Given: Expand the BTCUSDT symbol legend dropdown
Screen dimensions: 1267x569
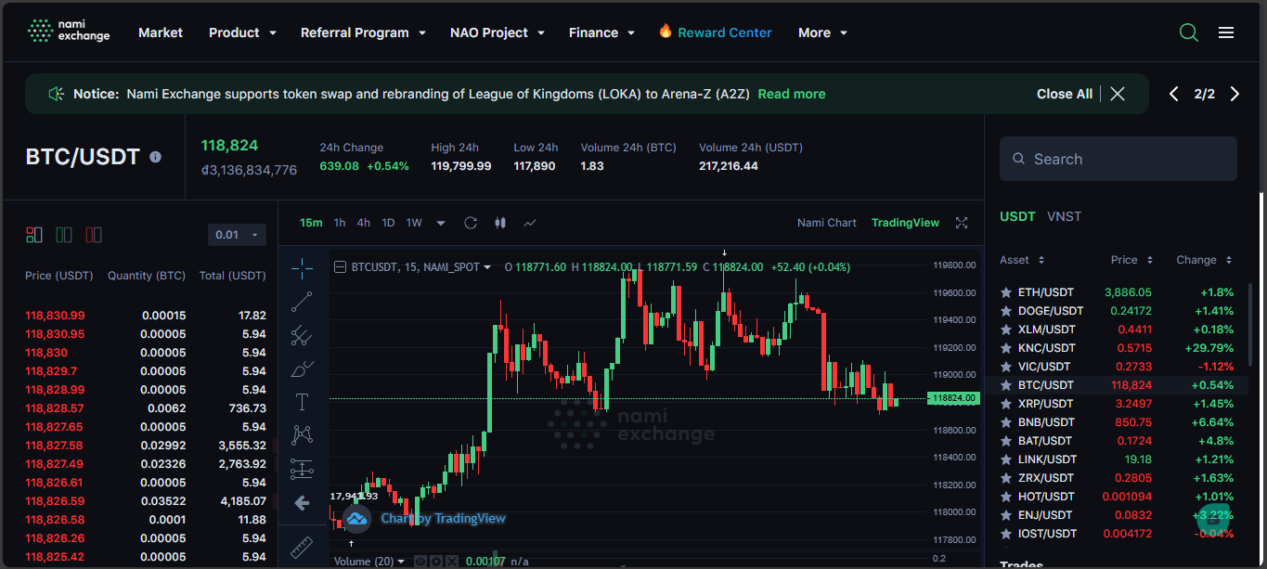Looking at the screenshot, I should coord(487,267).
